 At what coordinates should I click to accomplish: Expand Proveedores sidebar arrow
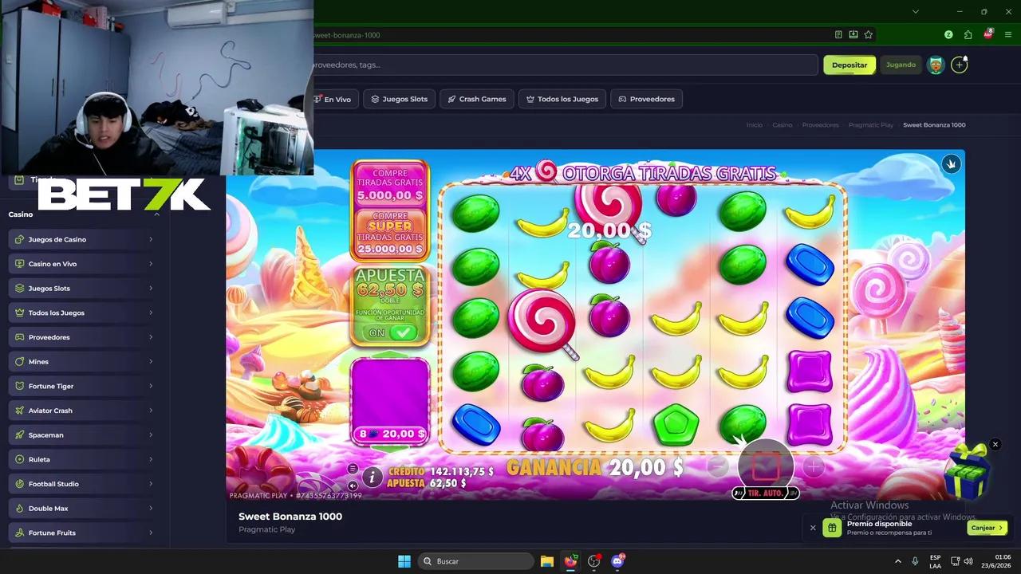point(151,337)
